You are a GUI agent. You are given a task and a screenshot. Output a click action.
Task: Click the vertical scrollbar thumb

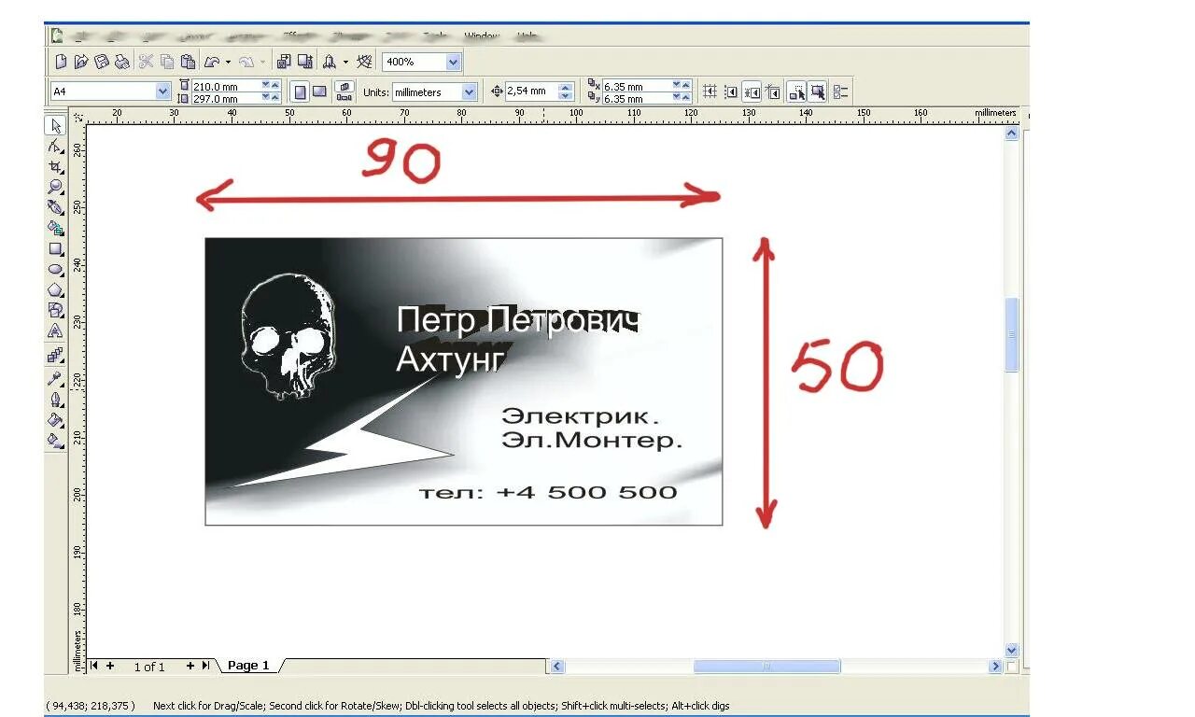pyautogui.click(x=1012, y=334)
